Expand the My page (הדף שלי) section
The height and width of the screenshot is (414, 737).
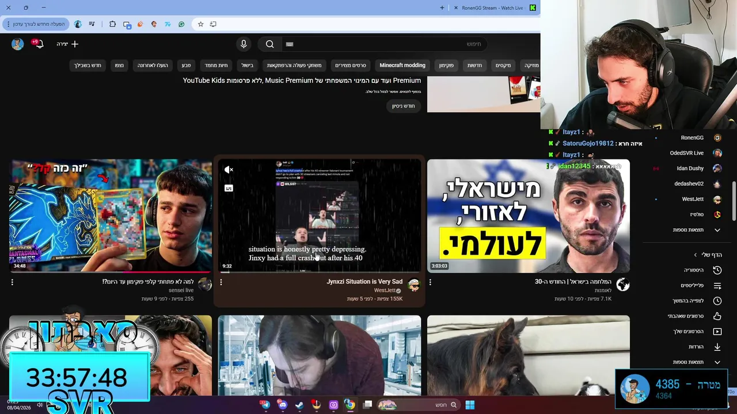tap(708, 255)
